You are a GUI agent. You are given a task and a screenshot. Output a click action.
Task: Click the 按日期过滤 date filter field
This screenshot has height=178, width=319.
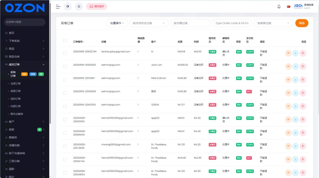[x=190, y=23]
